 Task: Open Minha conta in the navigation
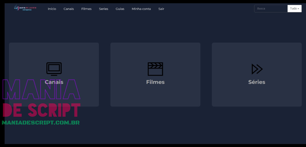point(141,9)
